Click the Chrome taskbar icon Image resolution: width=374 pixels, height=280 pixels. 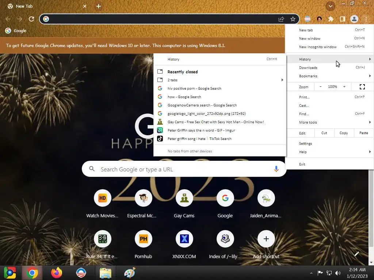32,273
